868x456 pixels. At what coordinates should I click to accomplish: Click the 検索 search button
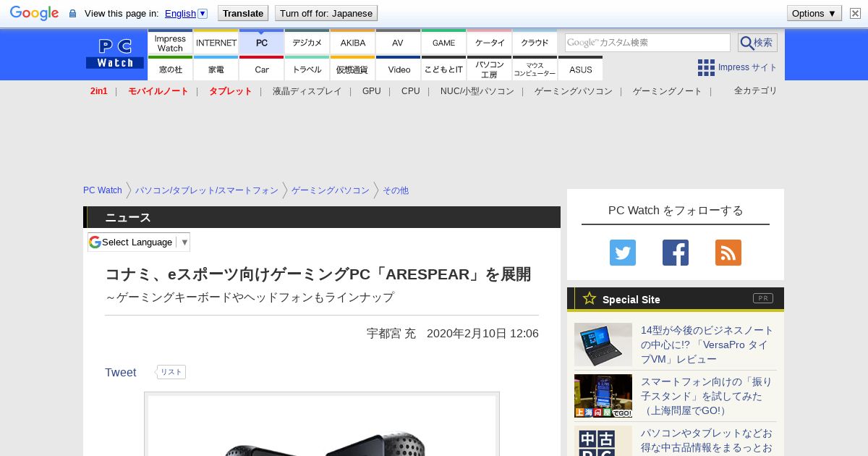[757, 43]
